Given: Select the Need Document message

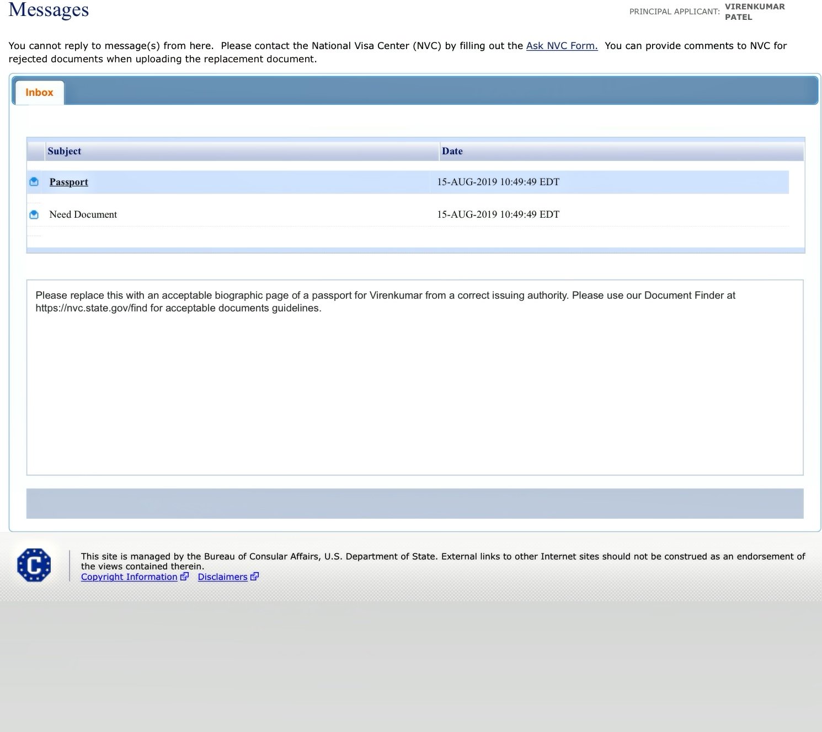Looking at the screenshot, I should pyautogui.click(x=83, y=214).
